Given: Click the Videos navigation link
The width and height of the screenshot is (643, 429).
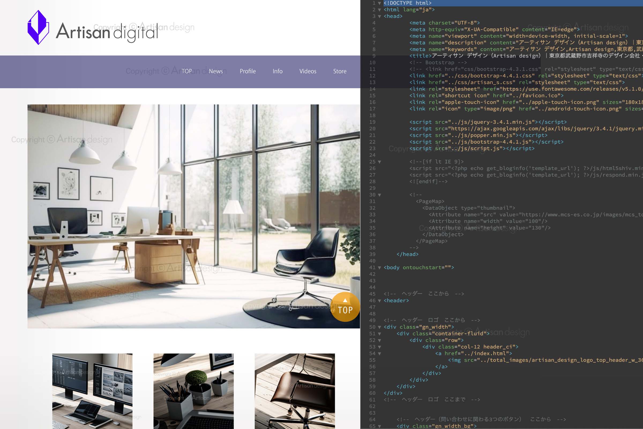Looking at the screenshot, I should click(308, 71).
